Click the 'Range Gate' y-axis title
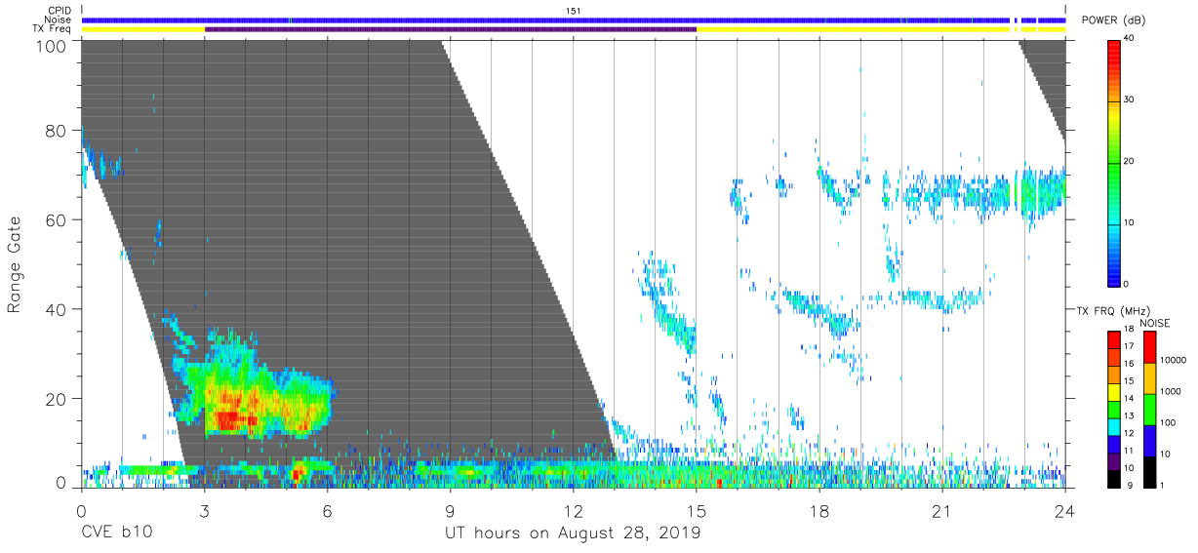The image size is (1198, 553). (x=15, y=263)
